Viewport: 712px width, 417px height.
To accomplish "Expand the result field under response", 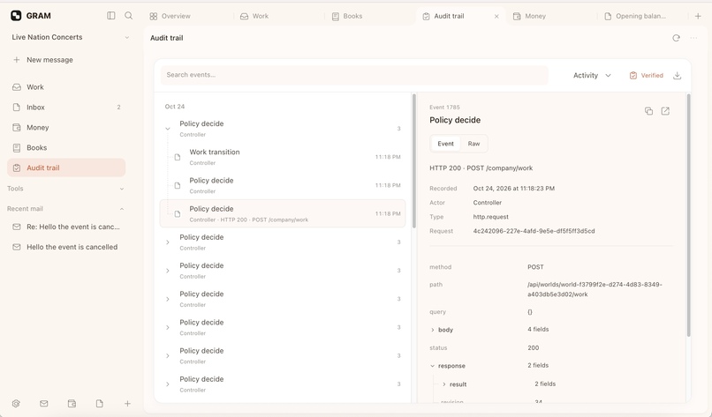I will [x=444, y=384].
